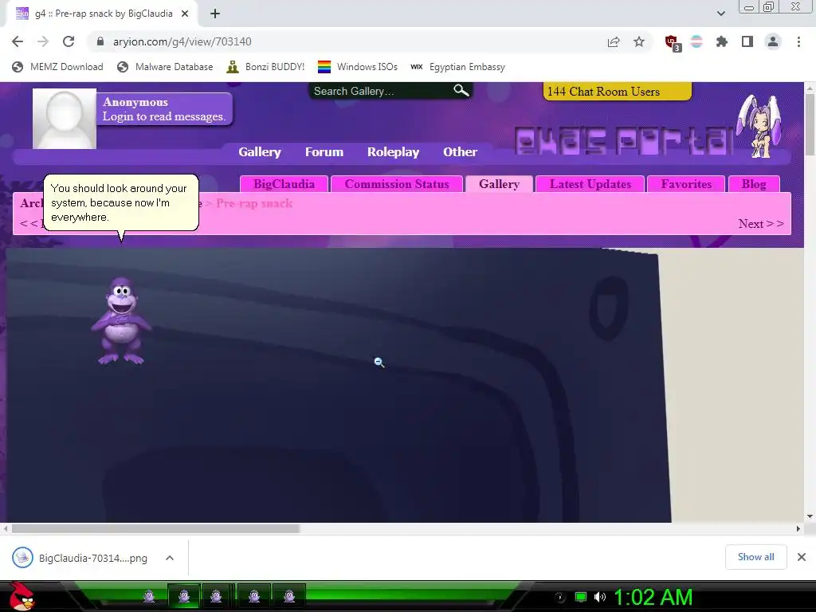Close the downloads bar

point(802,557)
